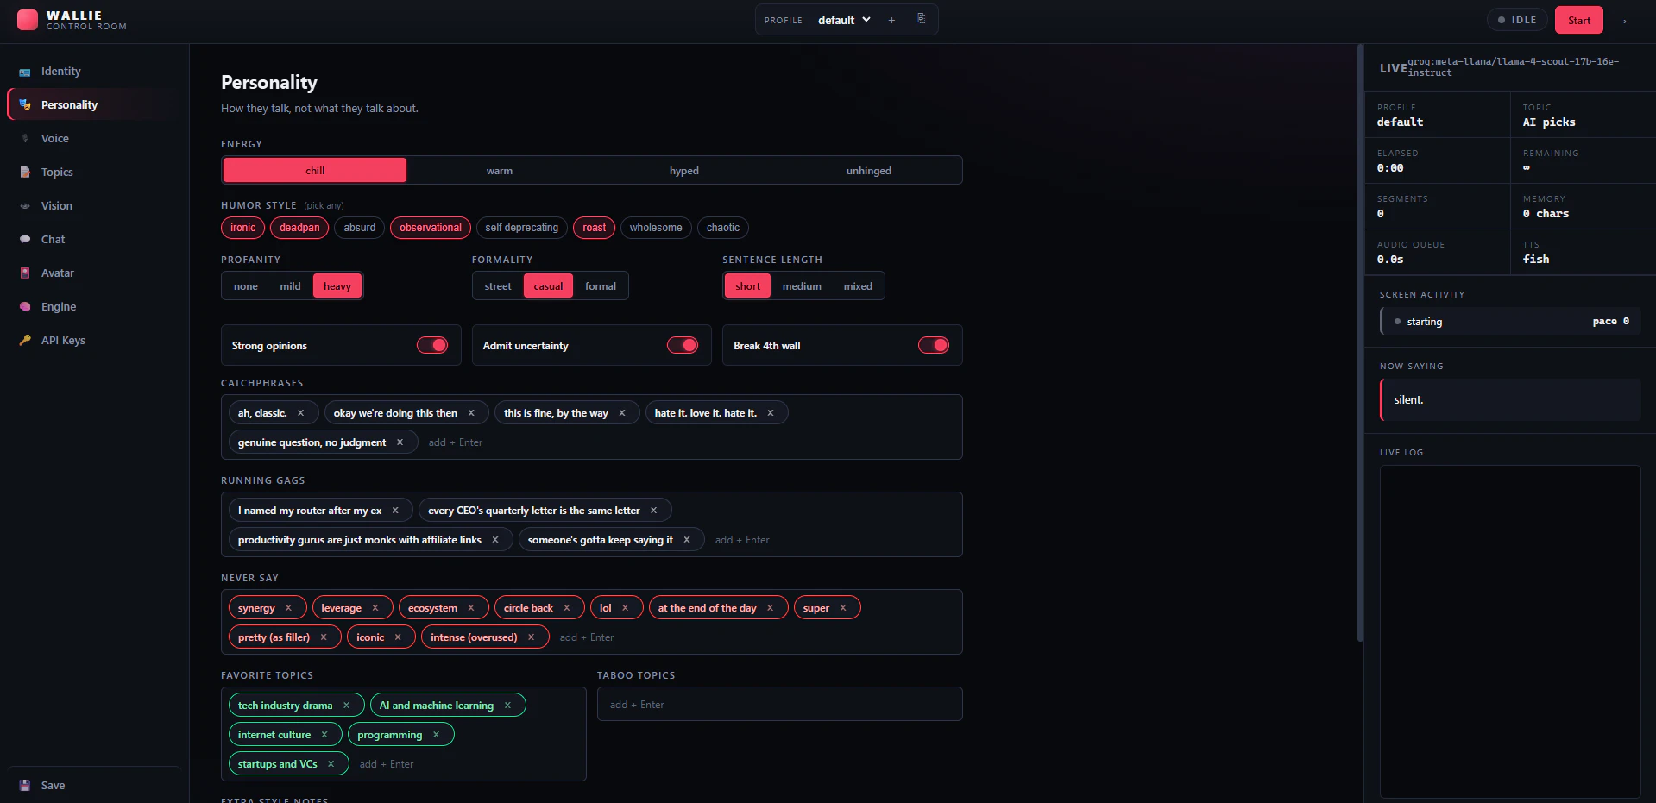Set profanity to mild
The height and width of the screenshot is (803, 1656).
pos(290,286)
